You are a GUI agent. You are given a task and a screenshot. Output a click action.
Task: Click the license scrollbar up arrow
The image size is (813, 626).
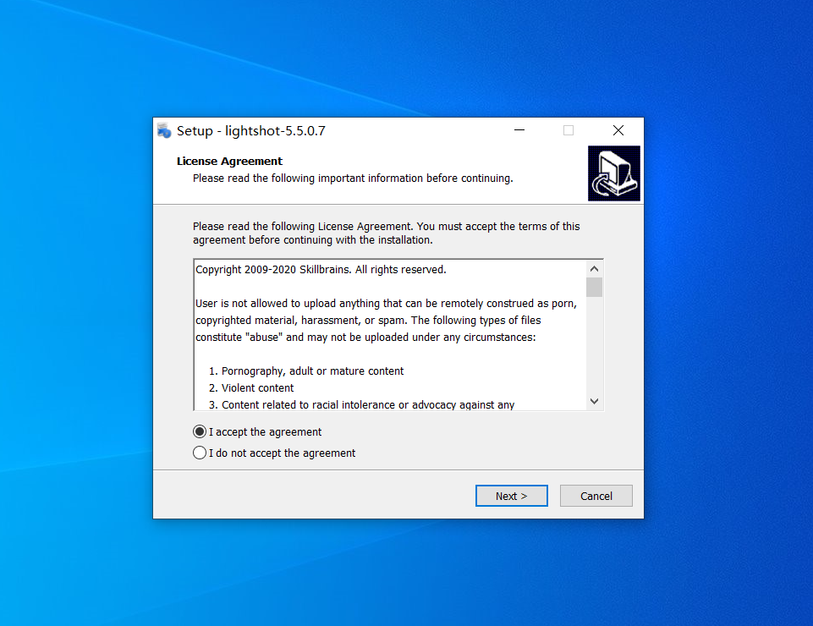click(x=594, y=269)
